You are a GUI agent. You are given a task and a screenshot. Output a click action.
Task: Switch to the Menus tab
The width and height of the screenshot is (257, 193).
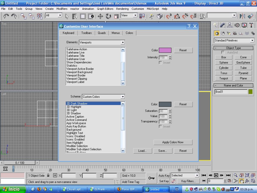tap(116, 33)
